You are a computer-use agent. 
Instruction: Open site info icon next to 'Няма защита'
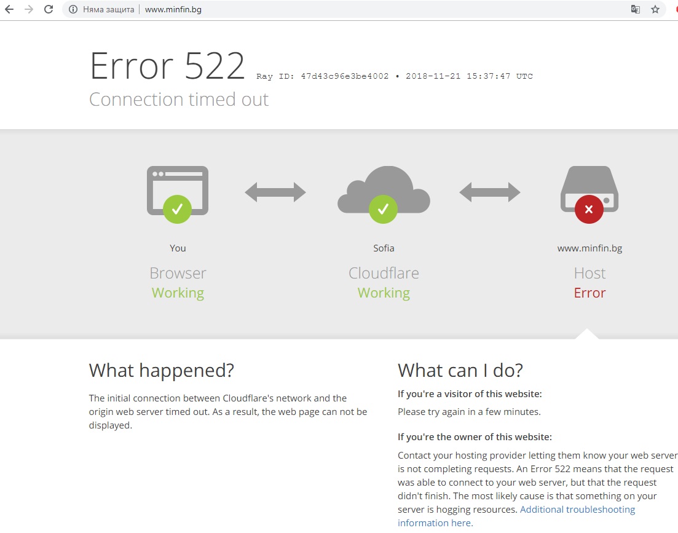click(x=73, y=9)
